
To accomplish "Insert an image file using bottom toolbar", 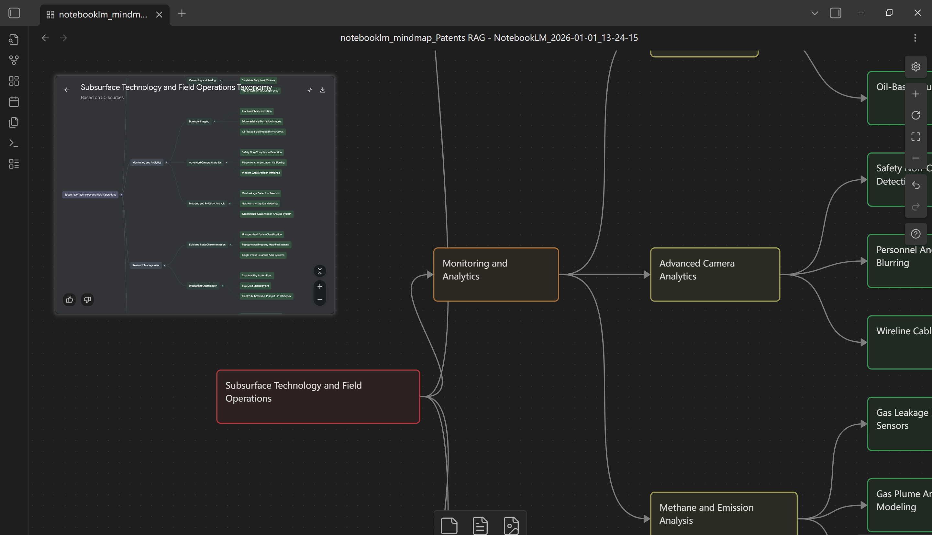I will click(512, 525).
